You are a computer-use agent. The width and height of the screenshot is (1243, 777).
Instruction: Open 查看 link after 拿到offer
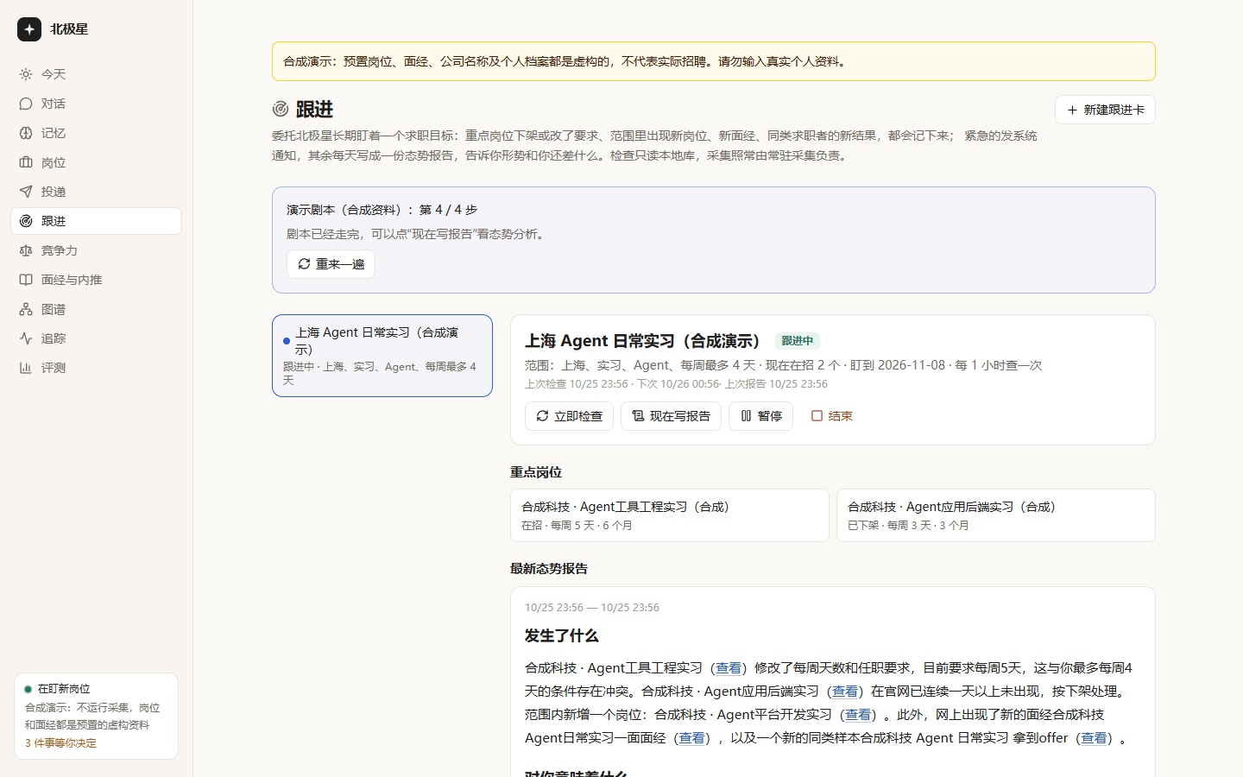[1094, 738]
